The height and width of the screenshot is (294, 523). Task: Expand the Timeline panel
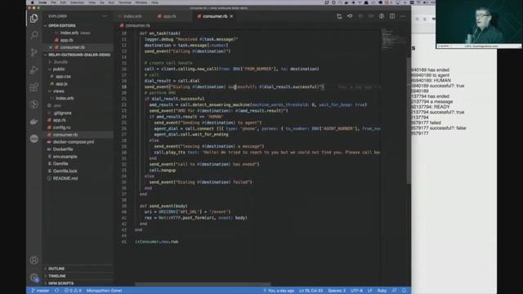(56, 276)
